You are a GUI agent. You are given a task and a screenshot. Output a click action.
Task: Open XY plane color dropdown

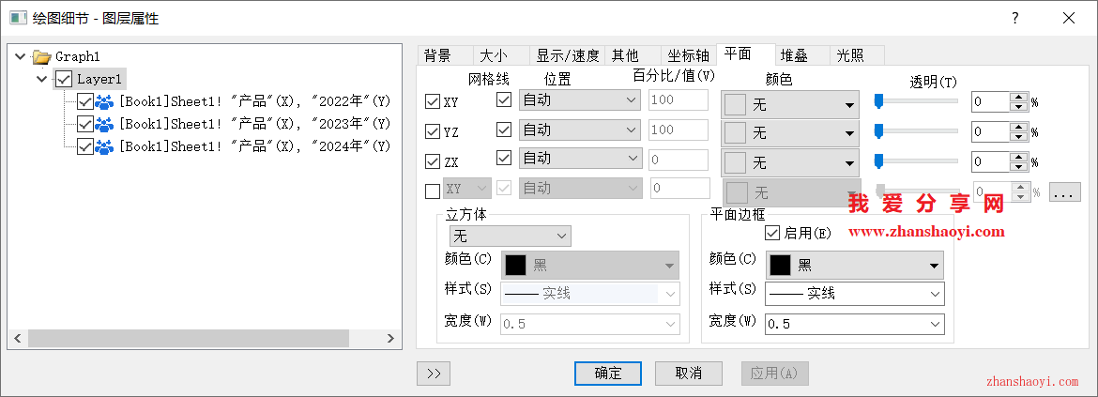click(790, 105)
